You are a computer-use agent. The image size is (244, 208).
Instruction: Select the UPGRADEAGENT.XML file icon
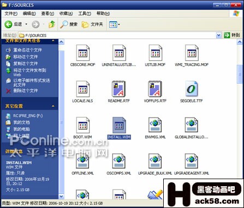[x=192, y=161]
